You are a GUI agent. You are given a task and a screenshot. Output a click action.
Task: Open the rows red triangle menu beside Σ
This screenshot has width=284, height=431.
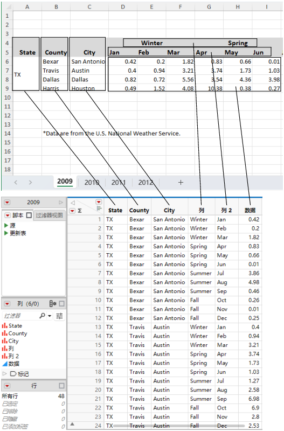(x=72, y=211)
